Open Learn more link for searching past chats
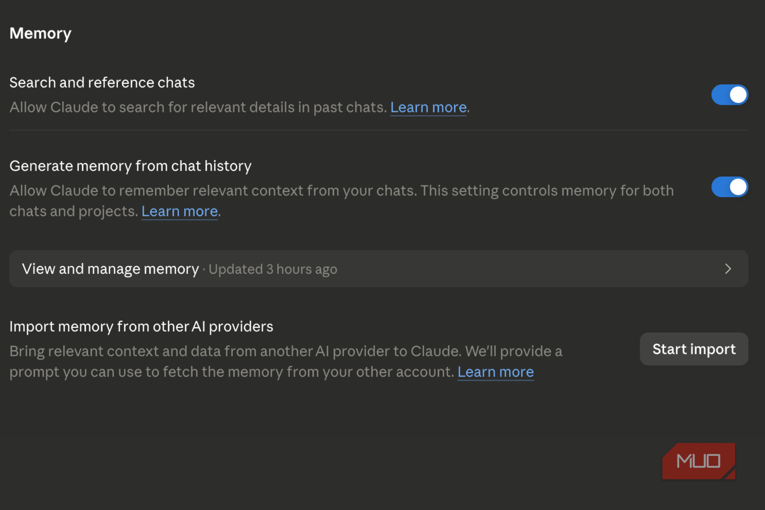Viewport: 765px width, 510px height. [428, 107]
